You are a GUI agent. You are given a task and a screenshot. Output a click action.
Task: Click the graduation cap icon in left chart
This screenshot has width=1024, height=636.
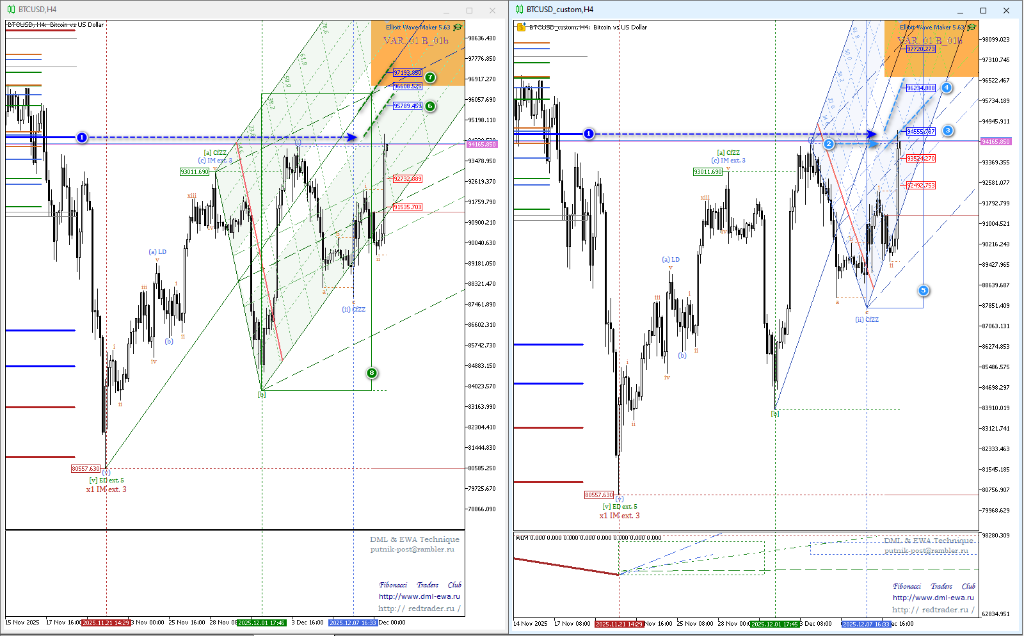(x=458, y=28)
